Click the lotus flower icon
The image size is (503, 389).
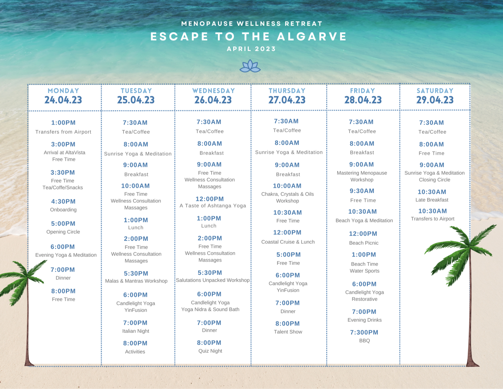tap(250, 66)
